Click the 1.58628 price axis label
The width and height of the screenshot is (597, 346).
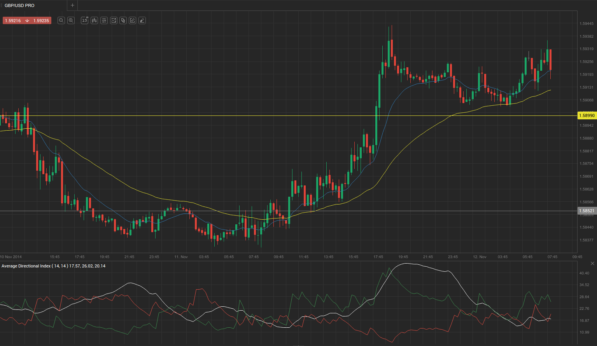click(586, 189)
